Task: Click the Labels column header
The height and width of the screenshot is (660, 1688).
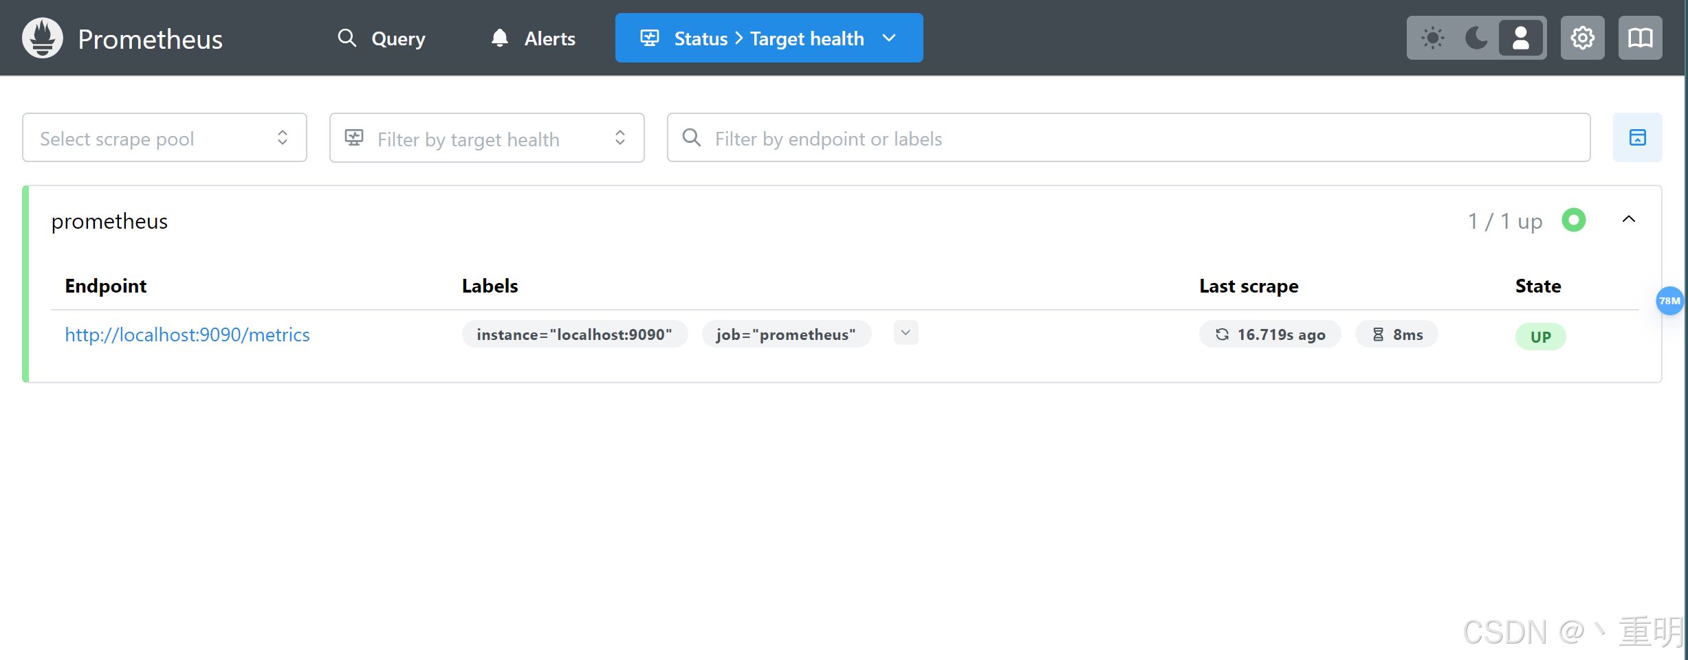Action: coord(490,286)
